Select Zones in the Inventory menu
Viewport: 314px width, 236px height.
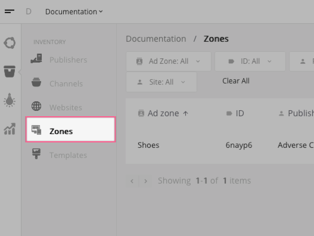pyautogui.click(x=71, y=129)
